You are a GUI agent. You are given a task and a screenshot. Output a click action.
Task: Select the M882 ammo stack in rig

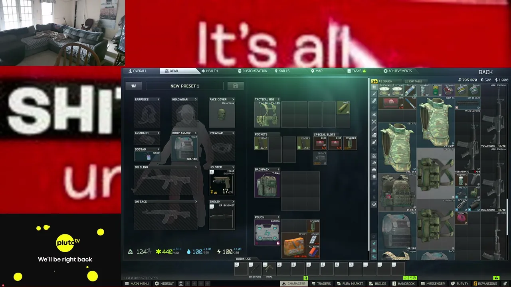tap(343, 108)
